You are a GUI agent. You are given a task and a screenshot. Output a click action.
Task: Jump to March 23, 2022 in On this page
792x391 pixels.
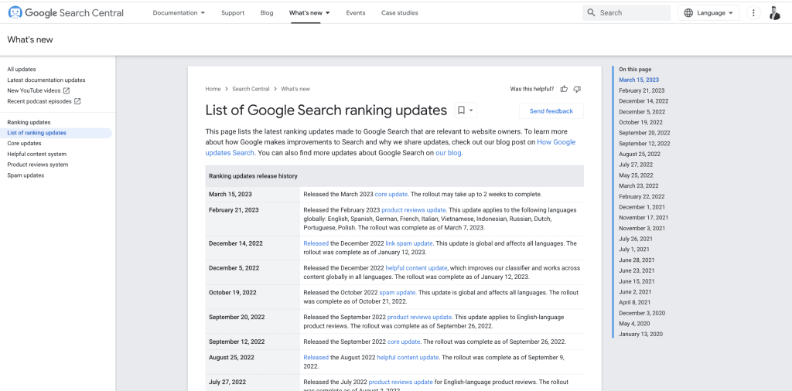pos(640,185)
